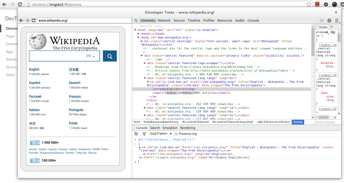The height and width of the screenshot is (183, 344).
Task: Open the Français Wikipedia link
Action: tap(75, 96)
